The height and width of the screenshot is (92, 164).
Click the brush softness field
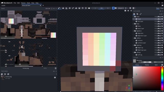tap(108, 8)
